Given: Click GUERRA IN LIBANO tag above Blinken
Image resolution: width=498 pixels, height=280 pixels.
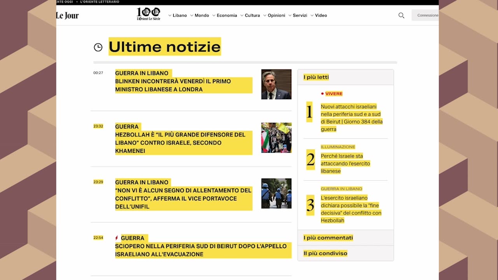Looking at the screenshot, I should pos(142,73).
